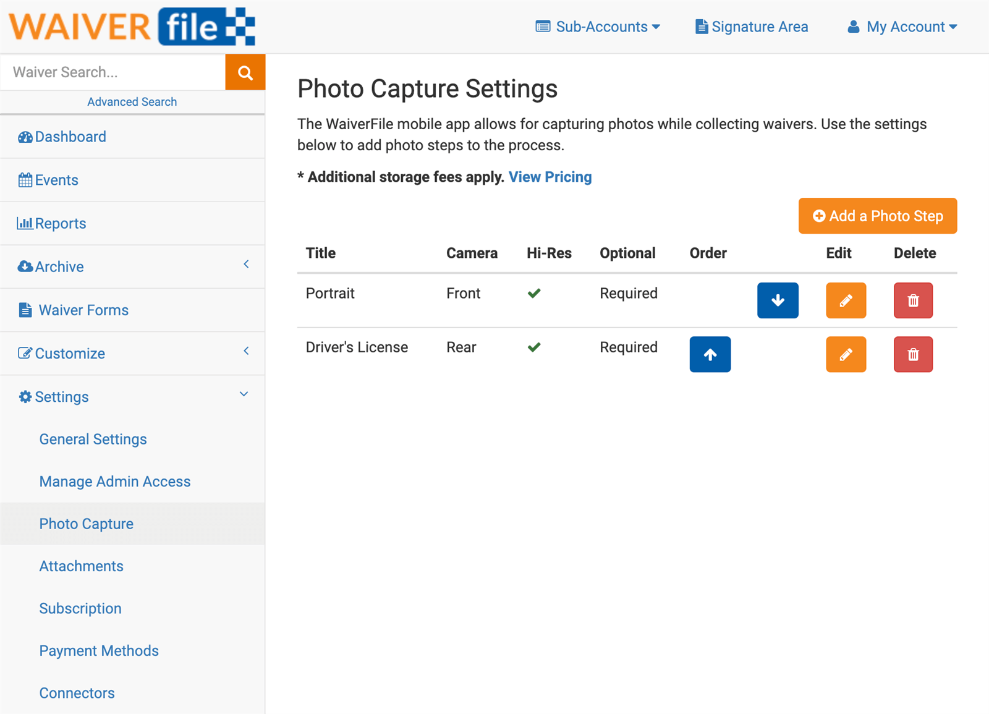Viewport: 989px width, 714px height.
Task: Click the Add a Photo Step button
Action: [x=877, y=216]
